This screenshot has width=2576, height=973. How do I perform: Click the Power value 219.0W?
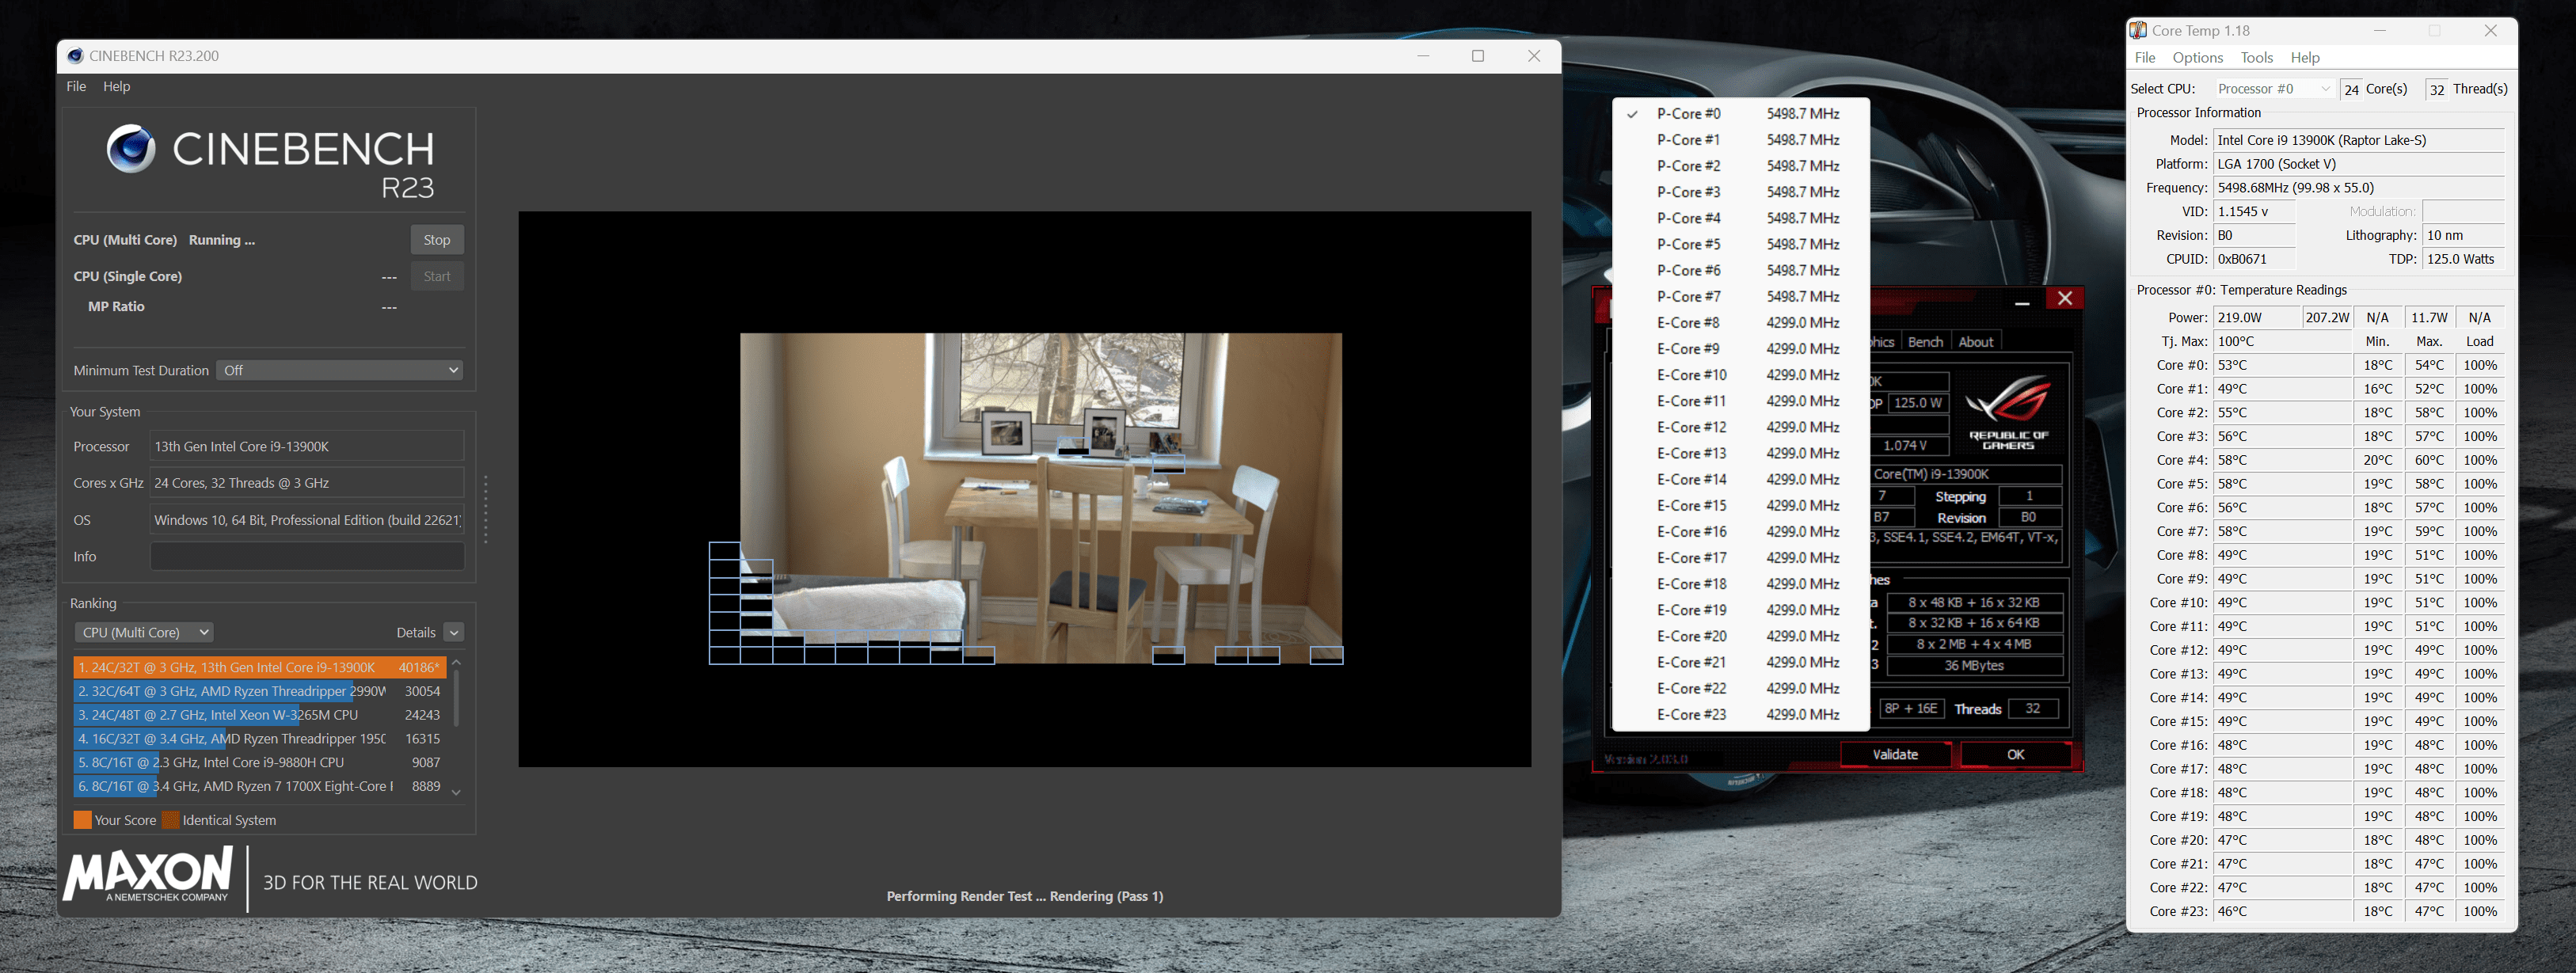click(2257, 318)
